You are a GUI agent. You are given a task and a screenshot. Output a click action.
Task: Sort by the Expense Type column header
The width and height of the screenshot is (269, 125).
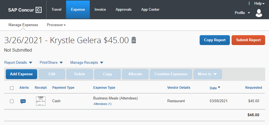pos(104,88)
